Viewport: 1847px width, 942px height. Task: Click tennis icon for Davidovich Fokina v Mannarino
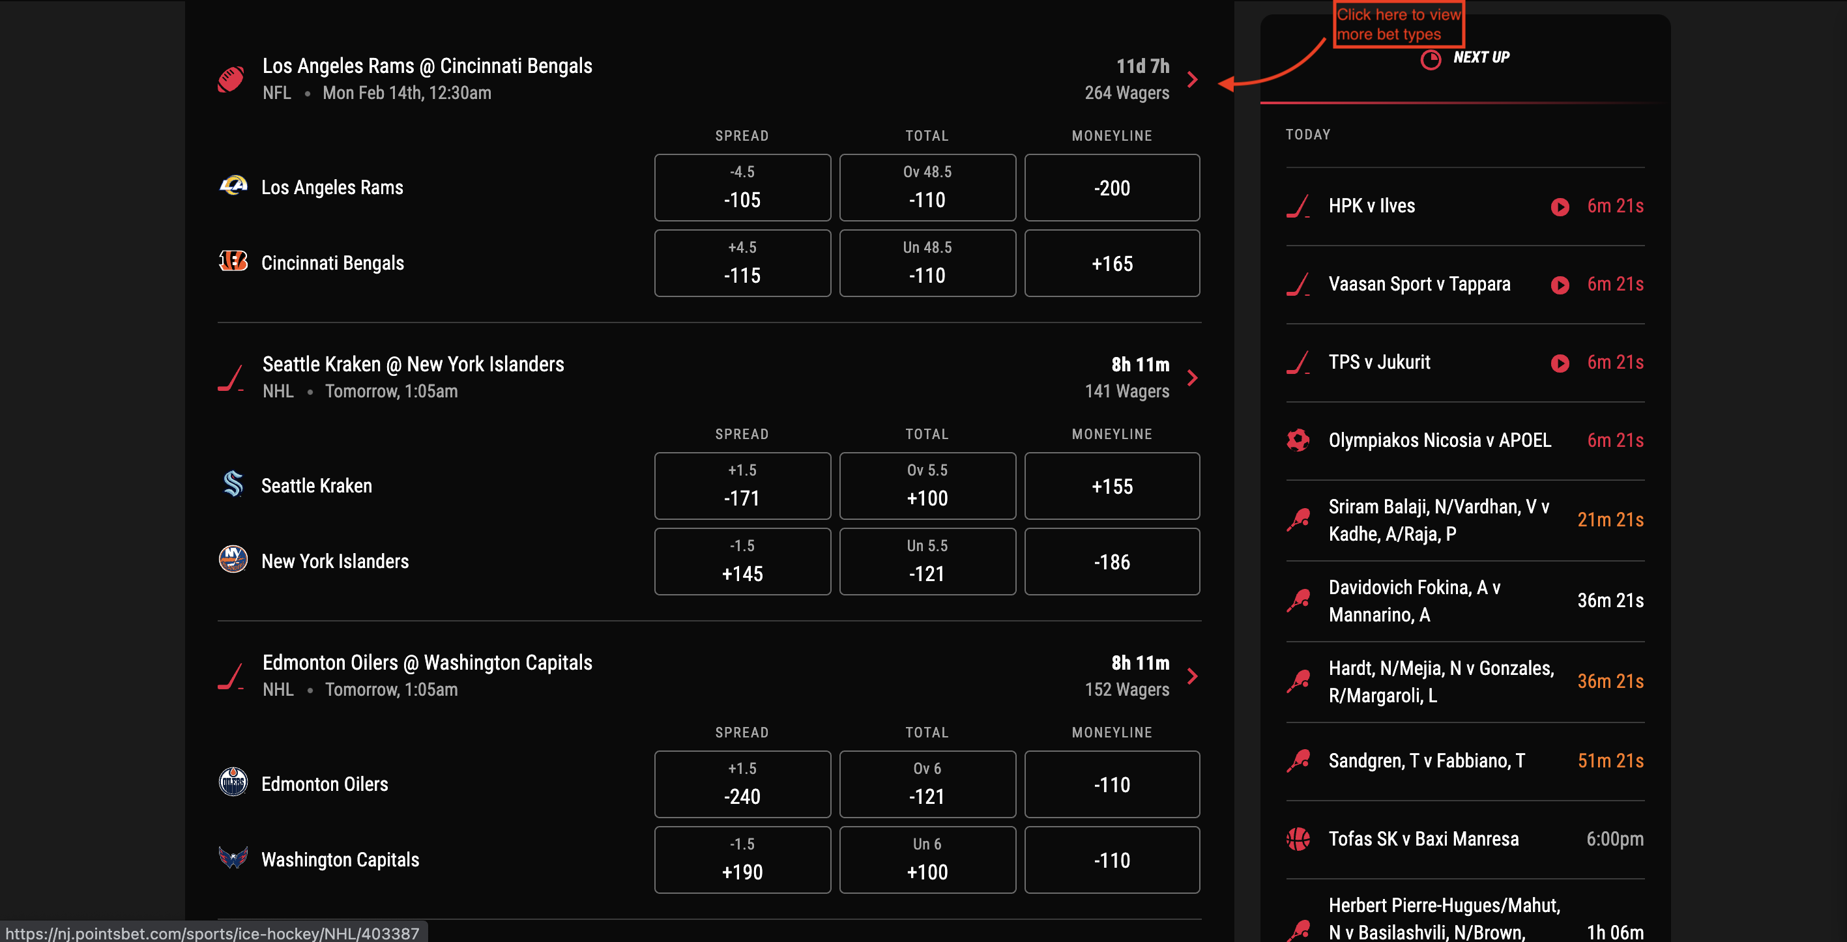tap(1298, 601)
